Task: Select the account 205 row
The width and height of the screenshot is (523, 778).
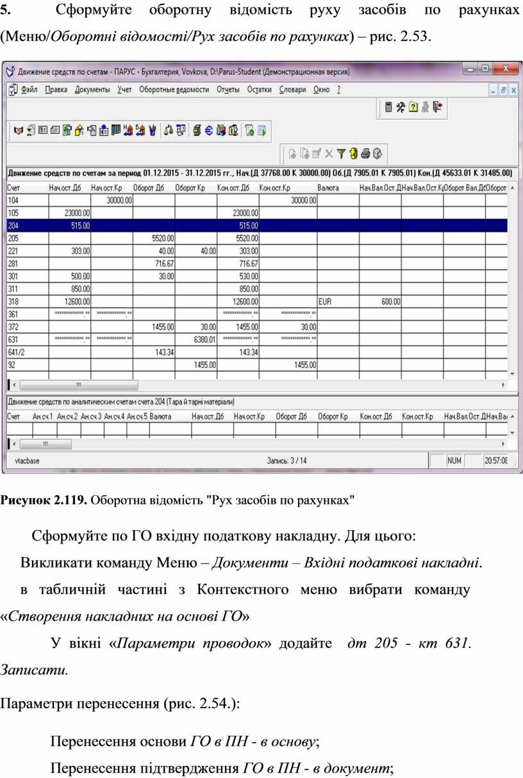Action: (256, 238)
